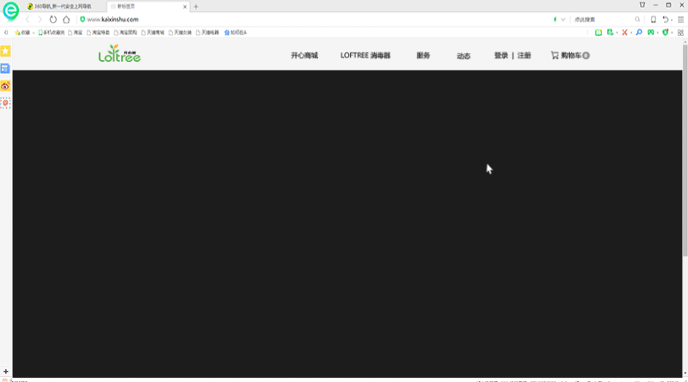Image resolution: width=688 pixels, height=382 pixels.
Task: Click the green book extension icon
Action: 598,33
